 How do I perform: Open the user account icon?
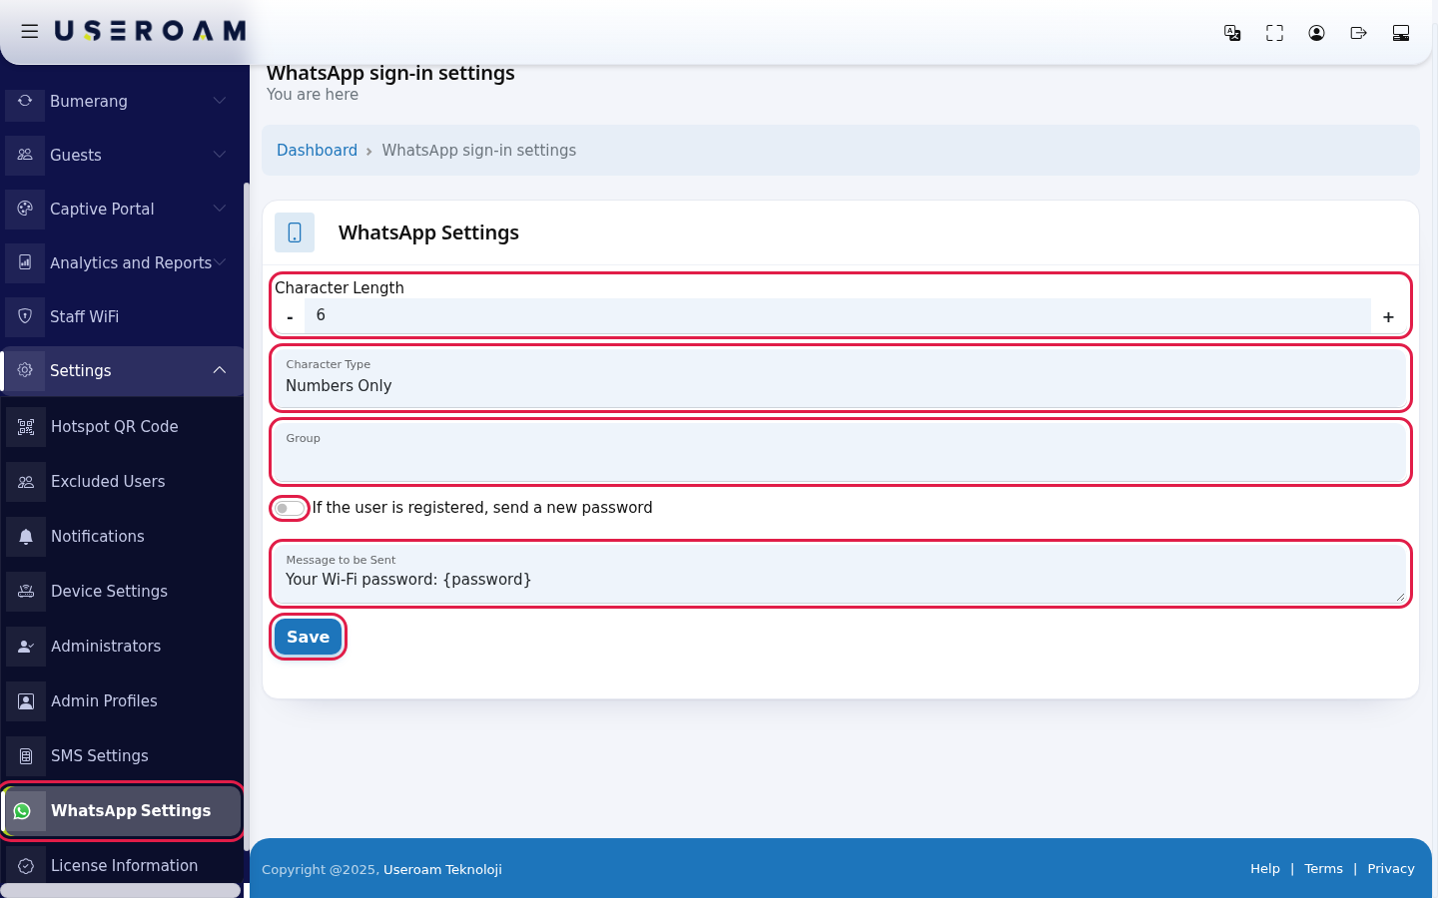1316,33
